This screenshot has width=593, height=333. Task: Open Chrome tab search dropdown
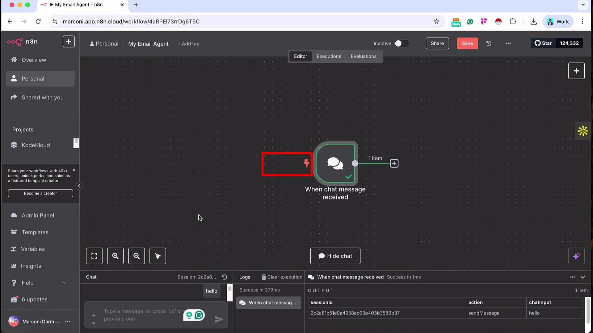[583, 5]
